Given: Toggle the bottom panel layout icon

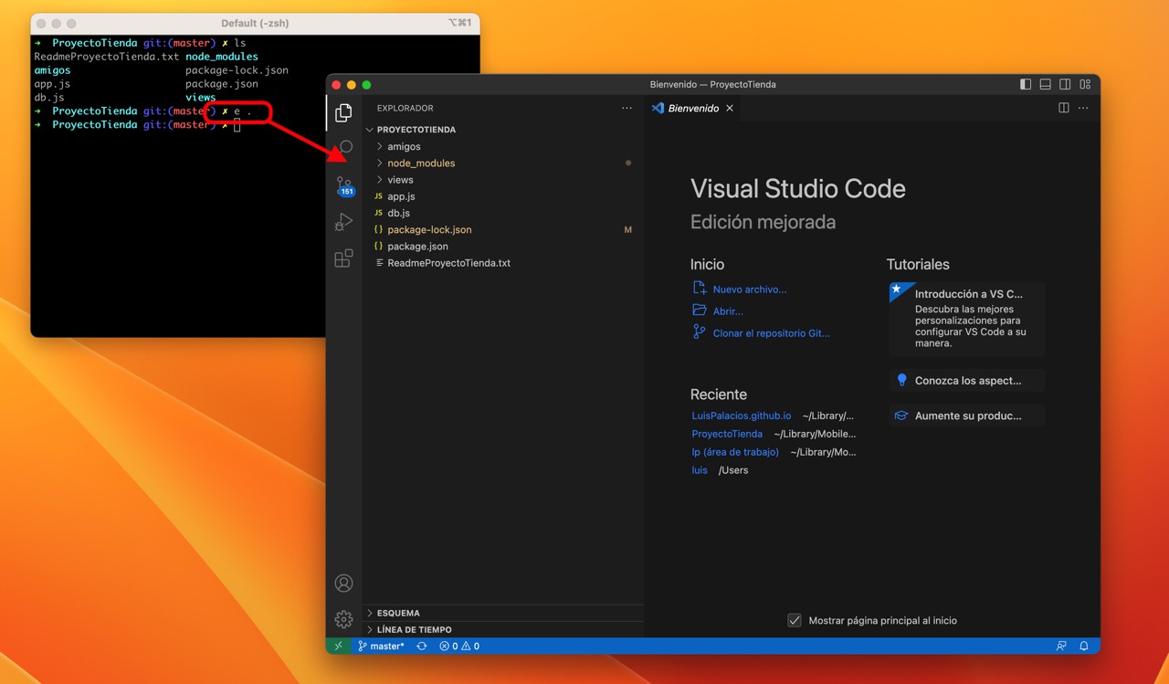Looking at the screenshot, I should coord(1046,84).
